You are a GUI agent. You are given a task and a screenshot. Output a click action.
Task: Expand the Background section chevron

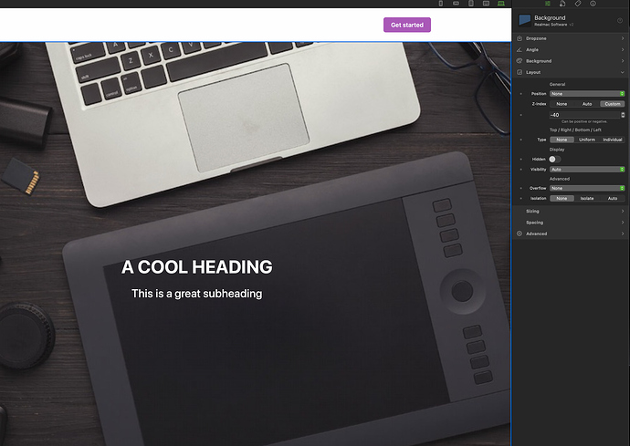(623, 61)
